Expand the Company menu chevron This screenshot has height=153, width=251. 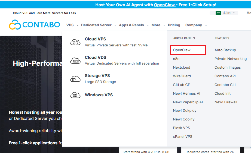(x=206, y=25)
